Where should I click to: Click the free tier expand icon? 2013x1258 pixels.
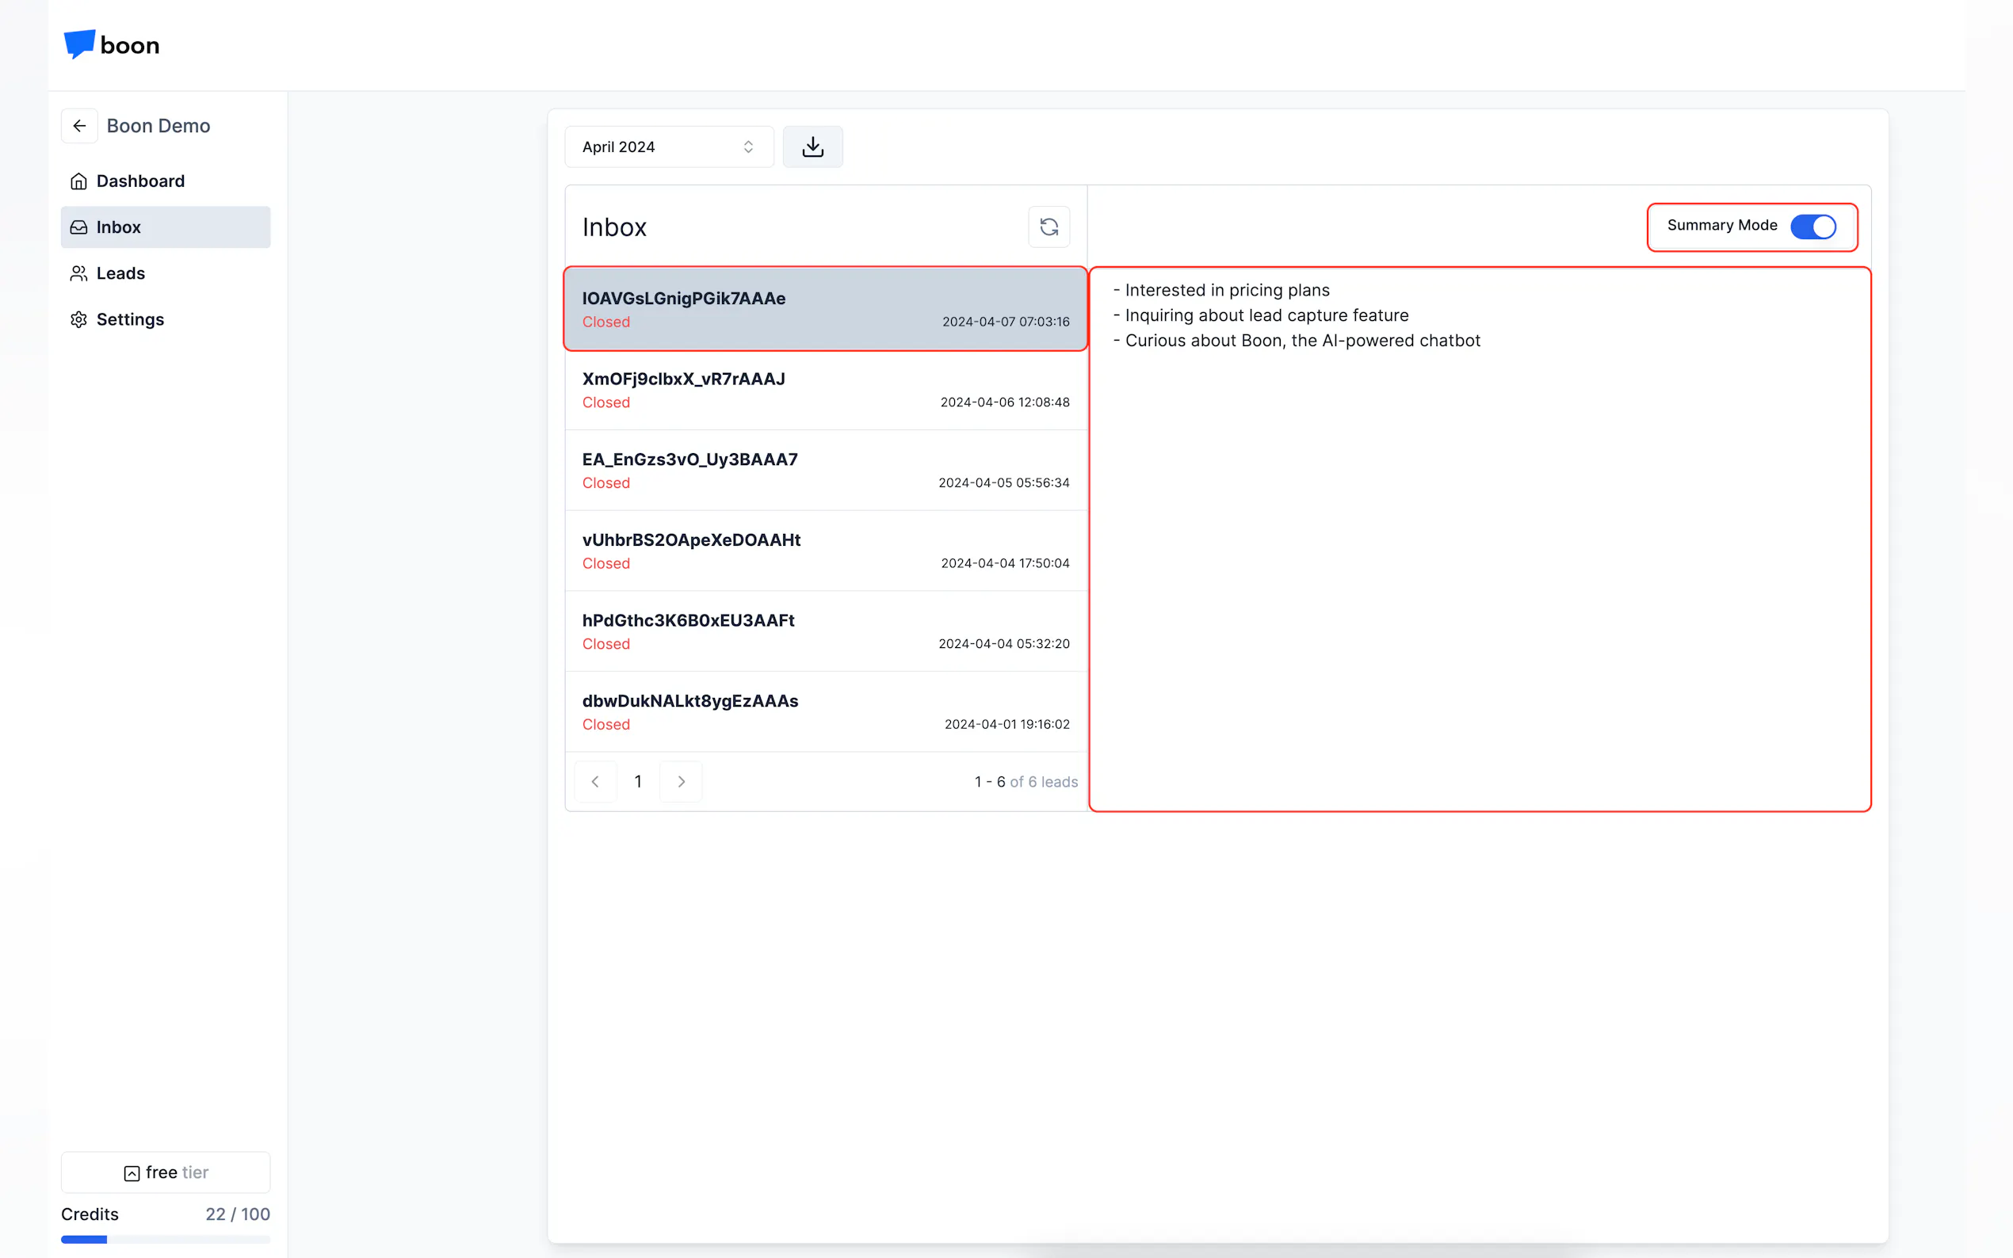coord(132,1173)
